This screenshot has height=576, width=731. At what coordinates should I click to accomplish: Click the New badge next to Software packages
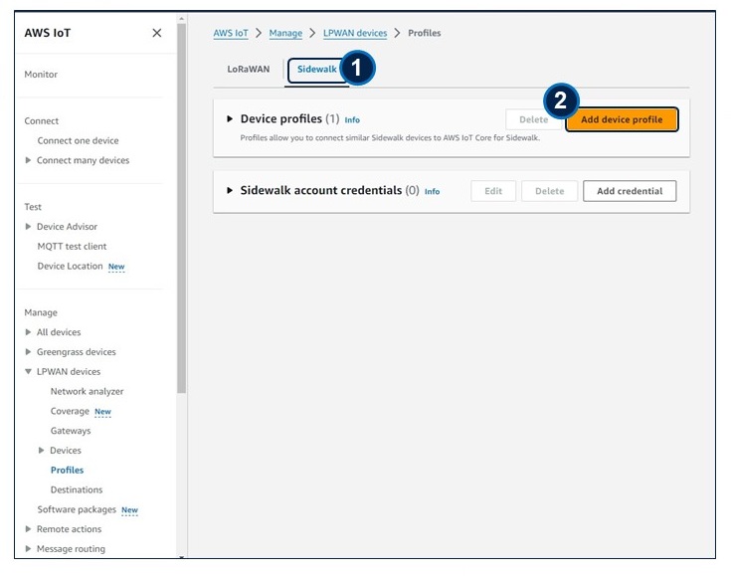(129, 510)
